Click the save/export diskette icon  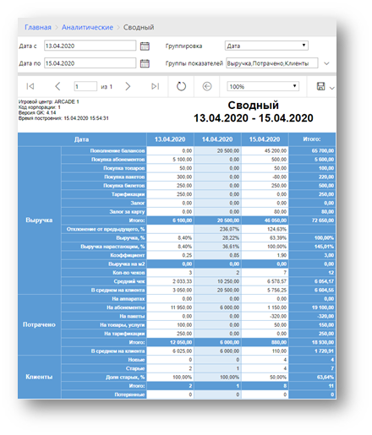320,86
